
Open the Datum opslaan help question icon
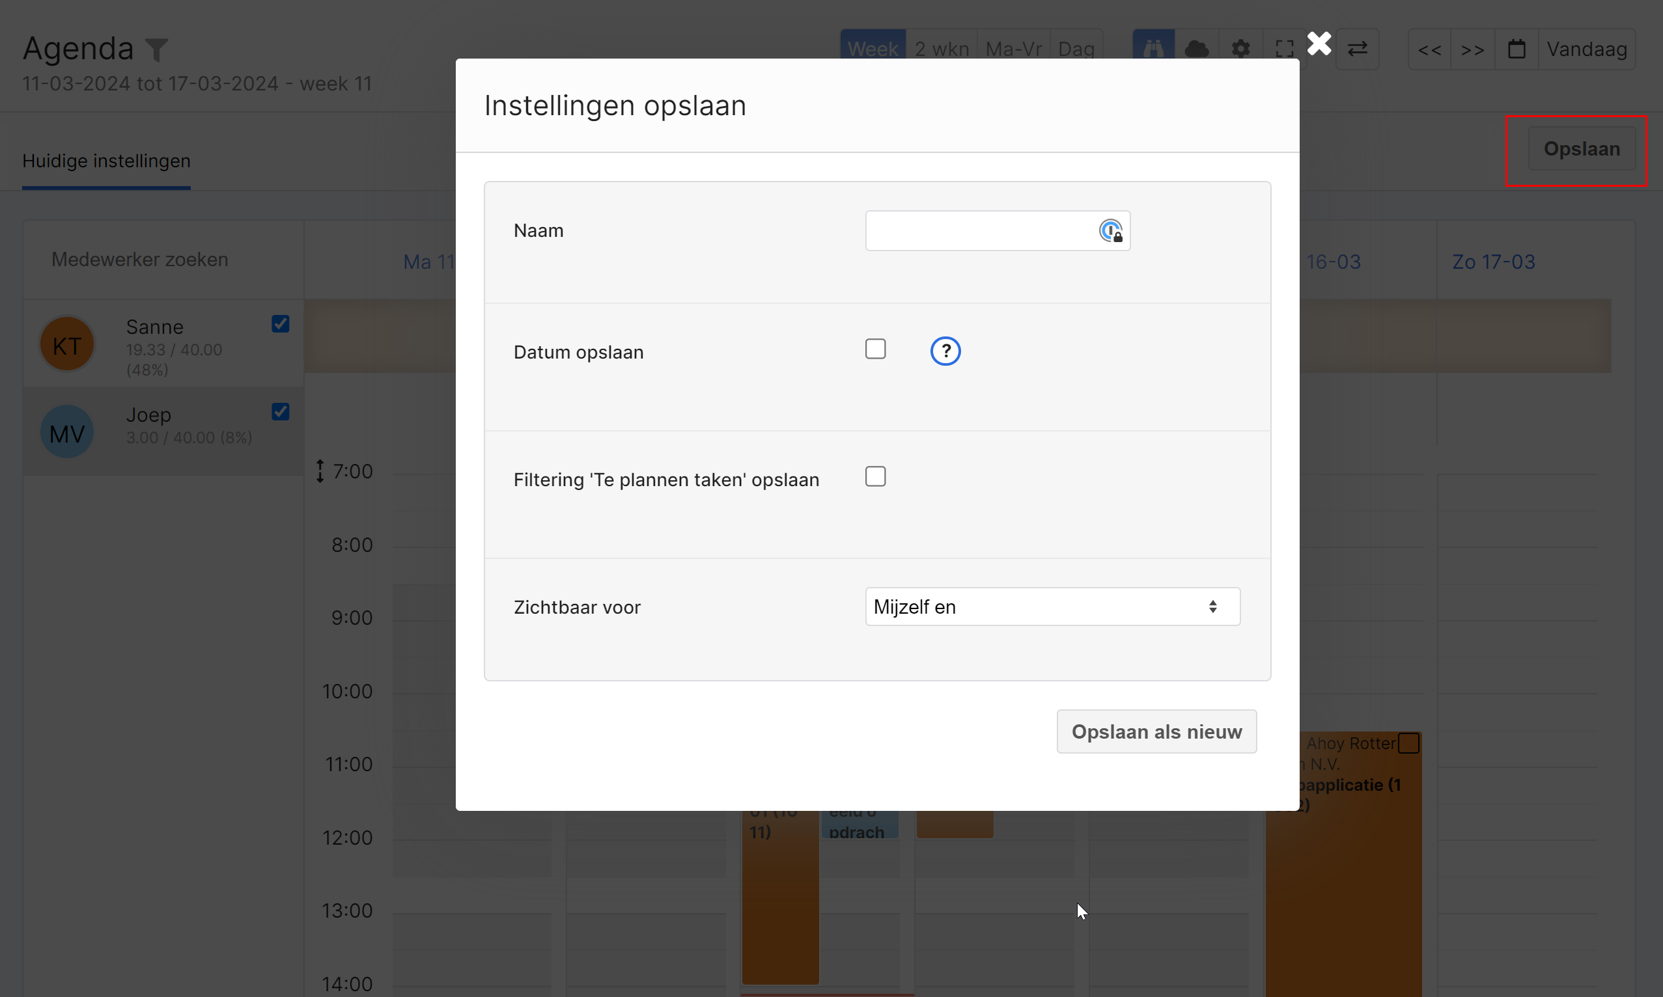(945, 351)
